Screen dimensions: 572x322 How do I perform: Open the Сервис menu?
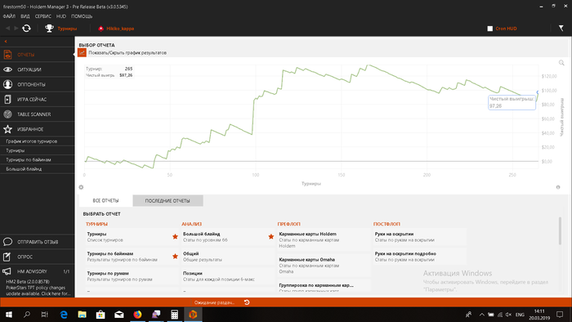tap(43, 16)
